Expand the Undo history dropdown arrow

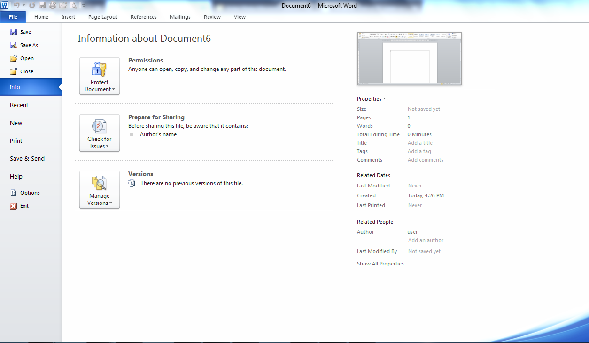pos(23,5)
